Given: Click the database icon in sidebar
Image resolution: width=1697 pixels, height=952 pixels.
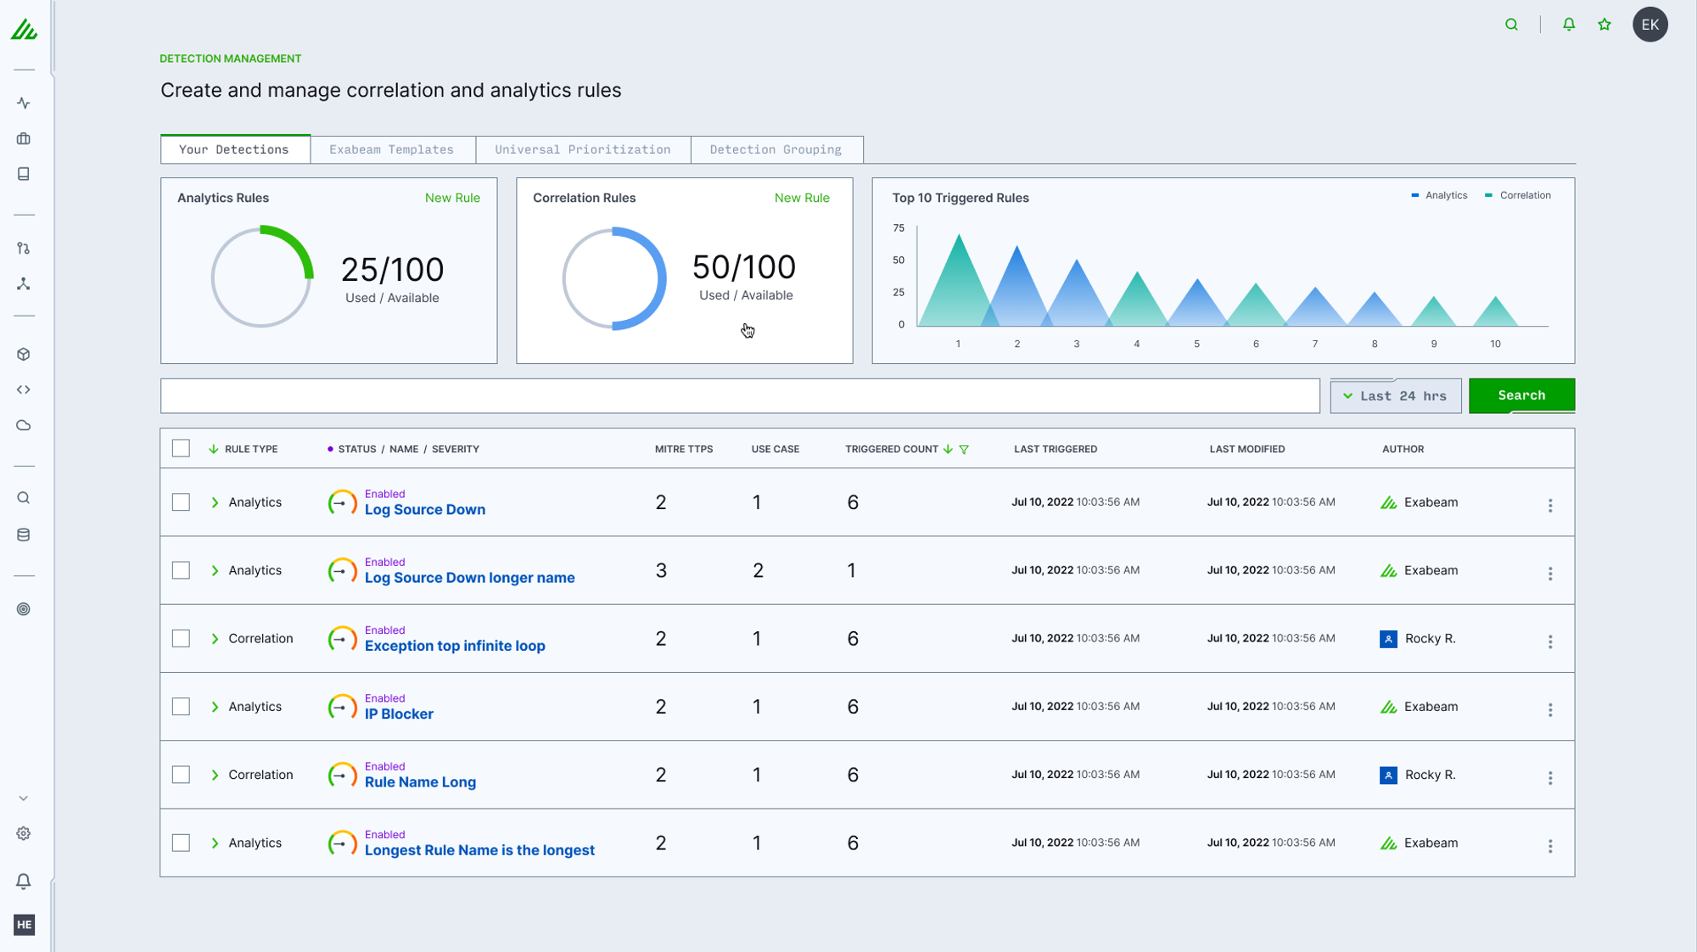Looking at the screenshot, I should click(x=24, y=535).
